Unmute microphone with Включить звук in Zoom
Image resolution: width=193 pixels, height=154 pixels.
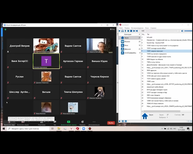tap(9, 123)
